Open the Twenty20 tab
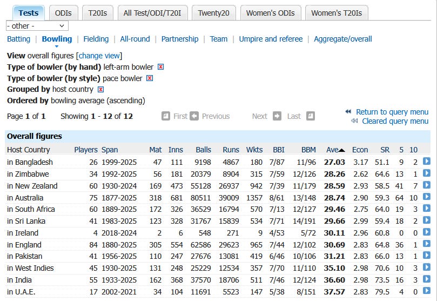Screen dimensions: 437x301 click(214, 13)
